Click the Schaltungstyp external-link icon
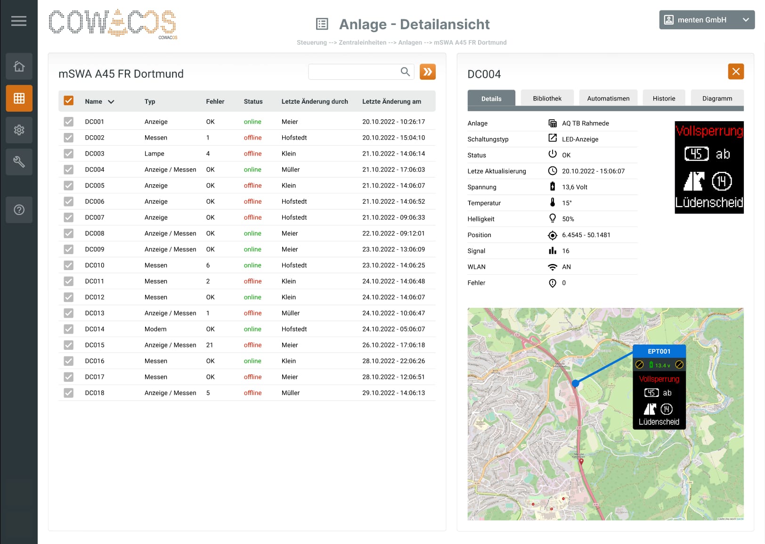 (553, 138)
